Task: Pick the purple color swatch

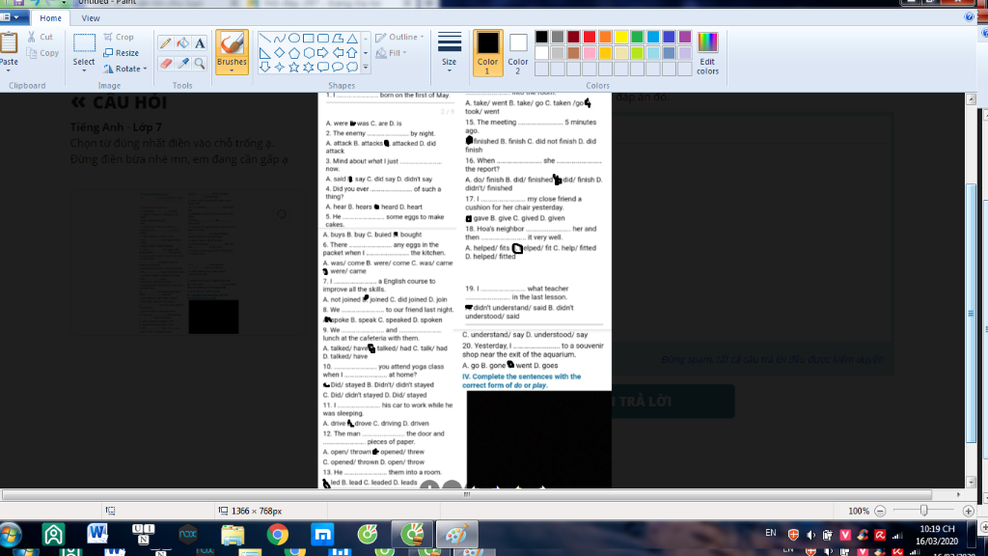Action: [685, 38]
